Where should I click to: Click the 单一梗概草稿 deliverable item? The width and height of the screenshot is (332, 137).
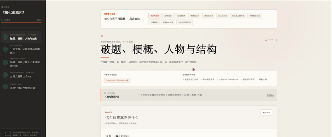pos(208,79)
